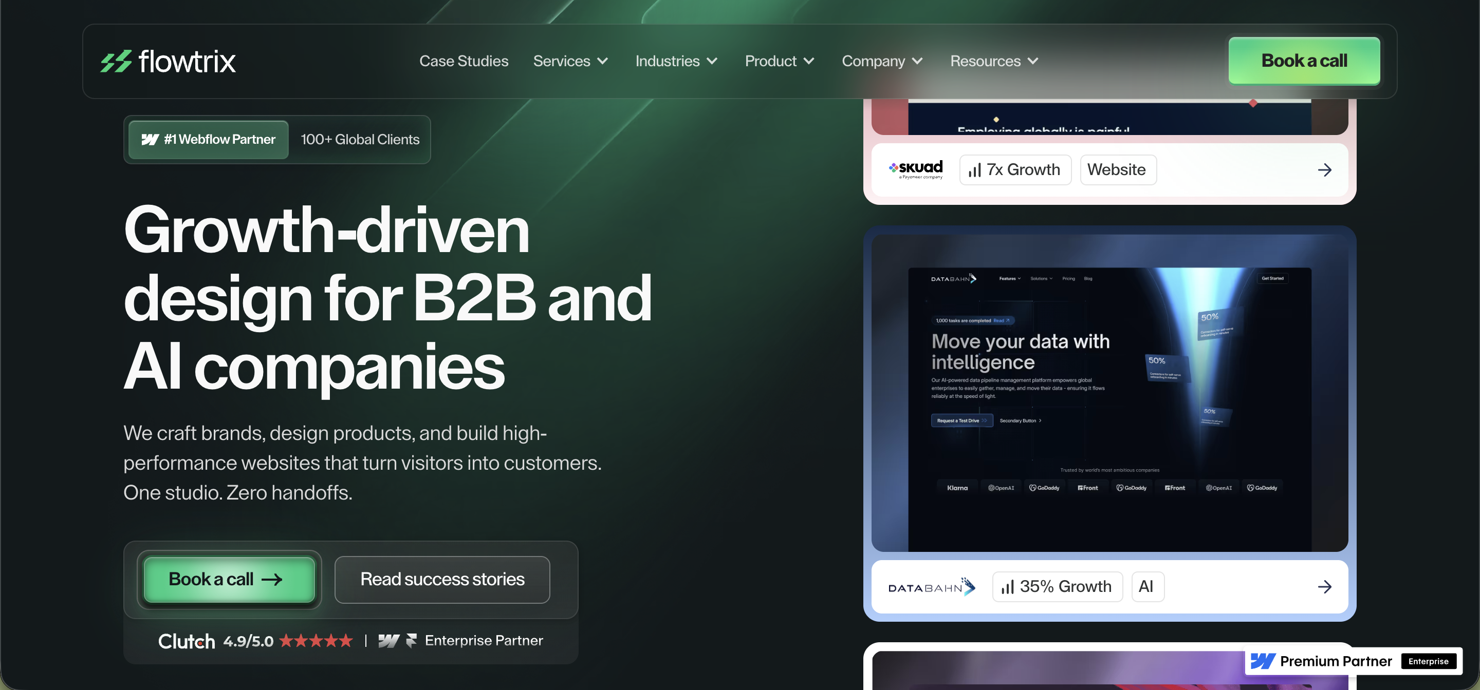Click Book a call in the navbar
This screenshot has height=690, width=1480.
click(x=1304, y=61)
